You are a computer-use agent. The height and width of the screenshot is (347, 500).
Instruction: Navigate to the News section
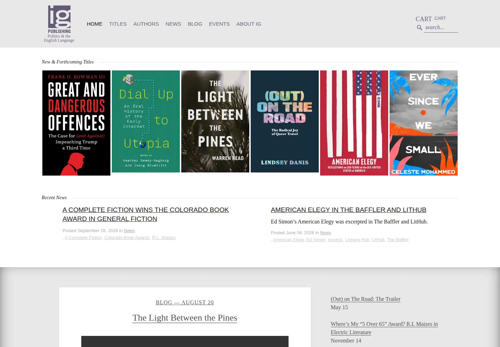(x=173, y=24)
